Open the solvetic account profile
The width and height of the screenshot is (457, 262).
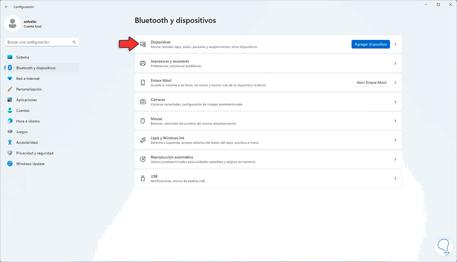(x=23, y=24)
